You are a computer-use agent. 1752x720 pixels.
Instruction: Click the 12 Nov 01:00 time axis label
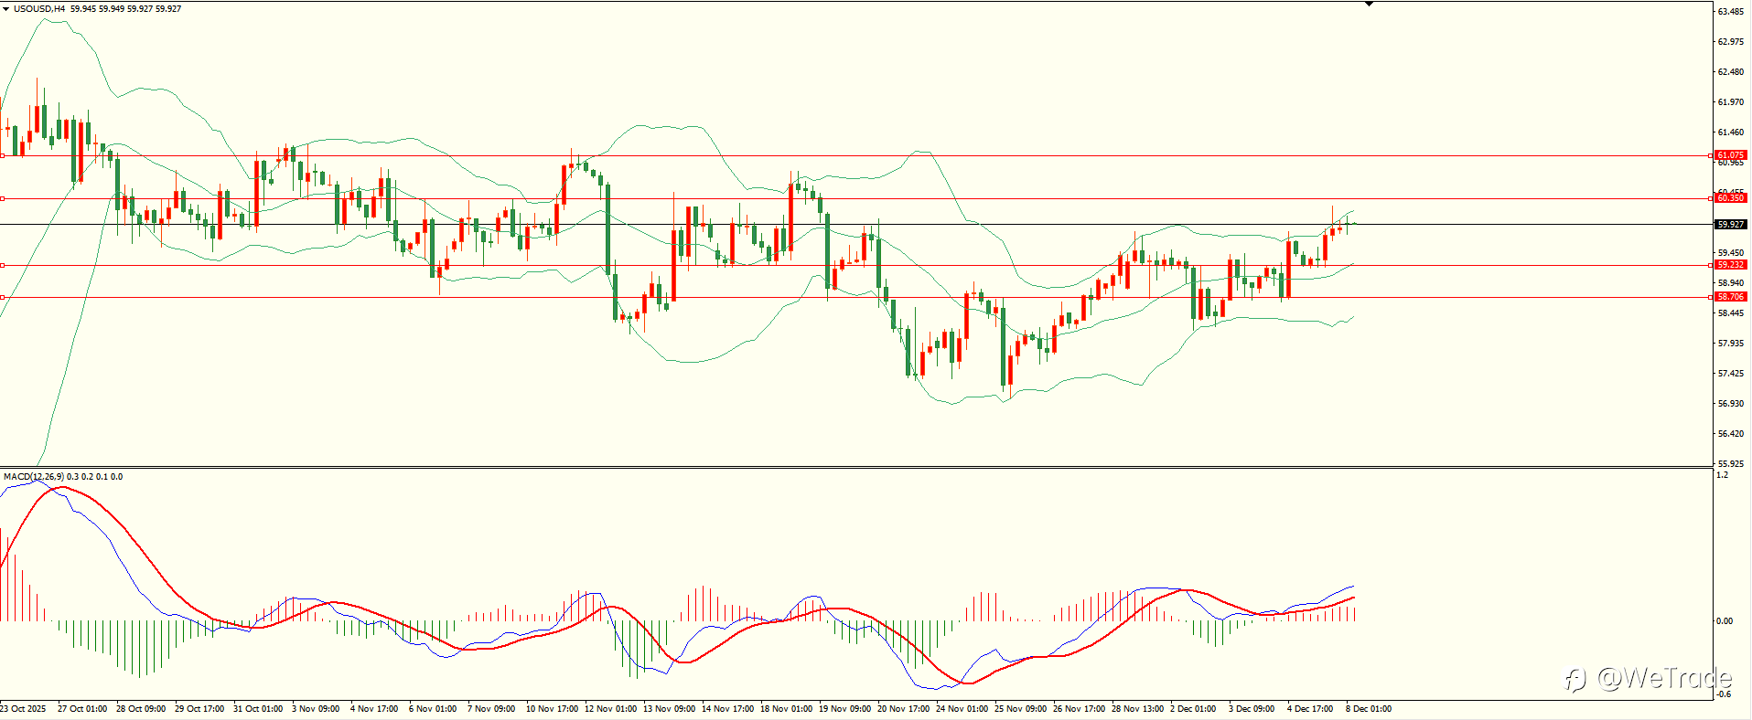coord(610,709)
